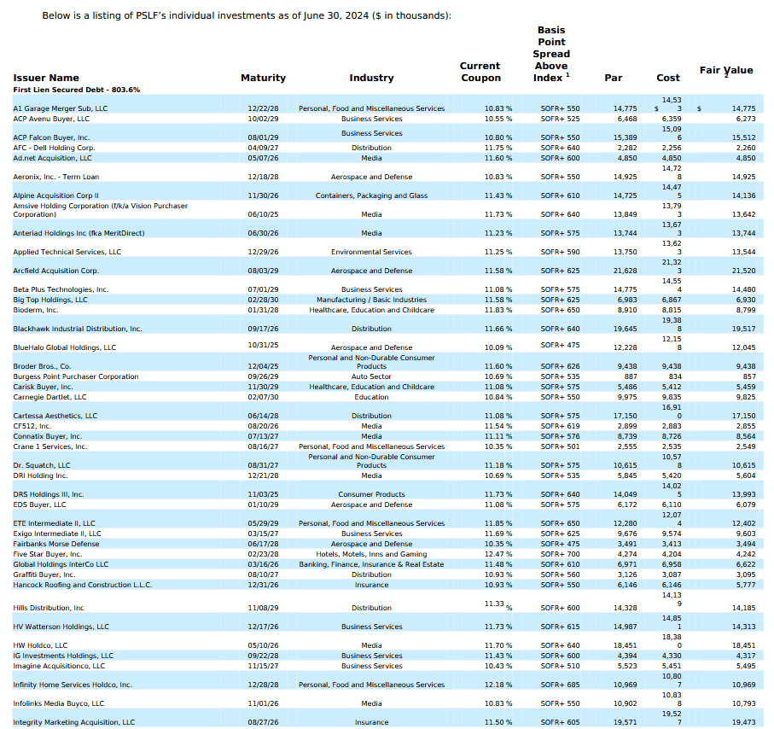Select "Hancock Roofing and Construction L.L.C." issuer
774x729 pixels.
[83, 586]
